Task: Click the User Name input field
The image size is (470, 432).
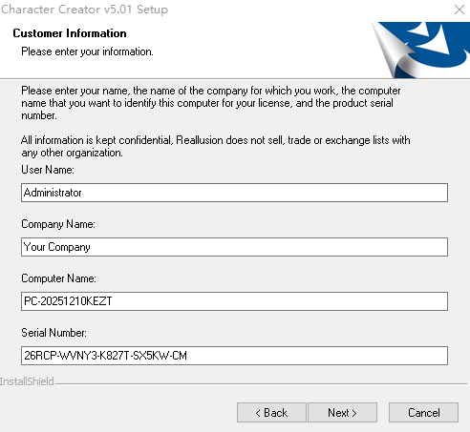Action: 234,193
